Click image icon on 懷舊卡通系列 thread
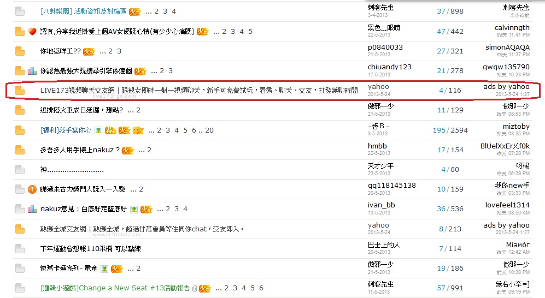This screenshot has width=545, height=298. click(104, 269)
